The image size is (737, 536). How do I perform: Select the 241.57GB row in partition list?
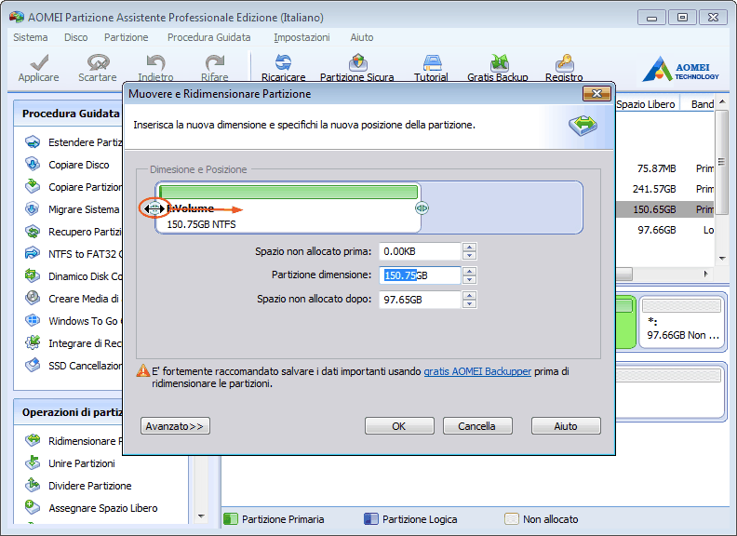point(664,189)
